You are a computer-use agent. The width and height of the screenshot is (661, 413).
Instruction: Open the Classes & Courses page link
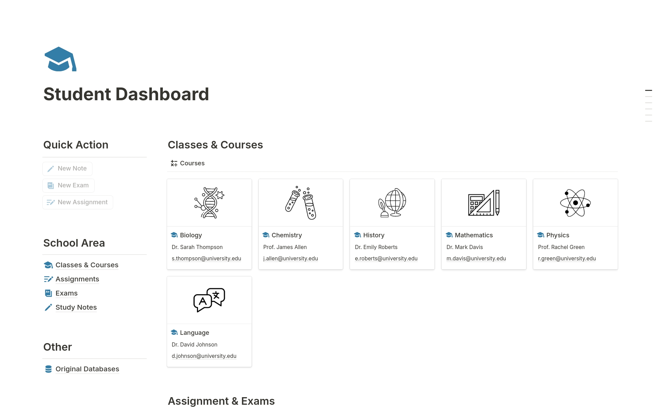(x=87, y=265)
